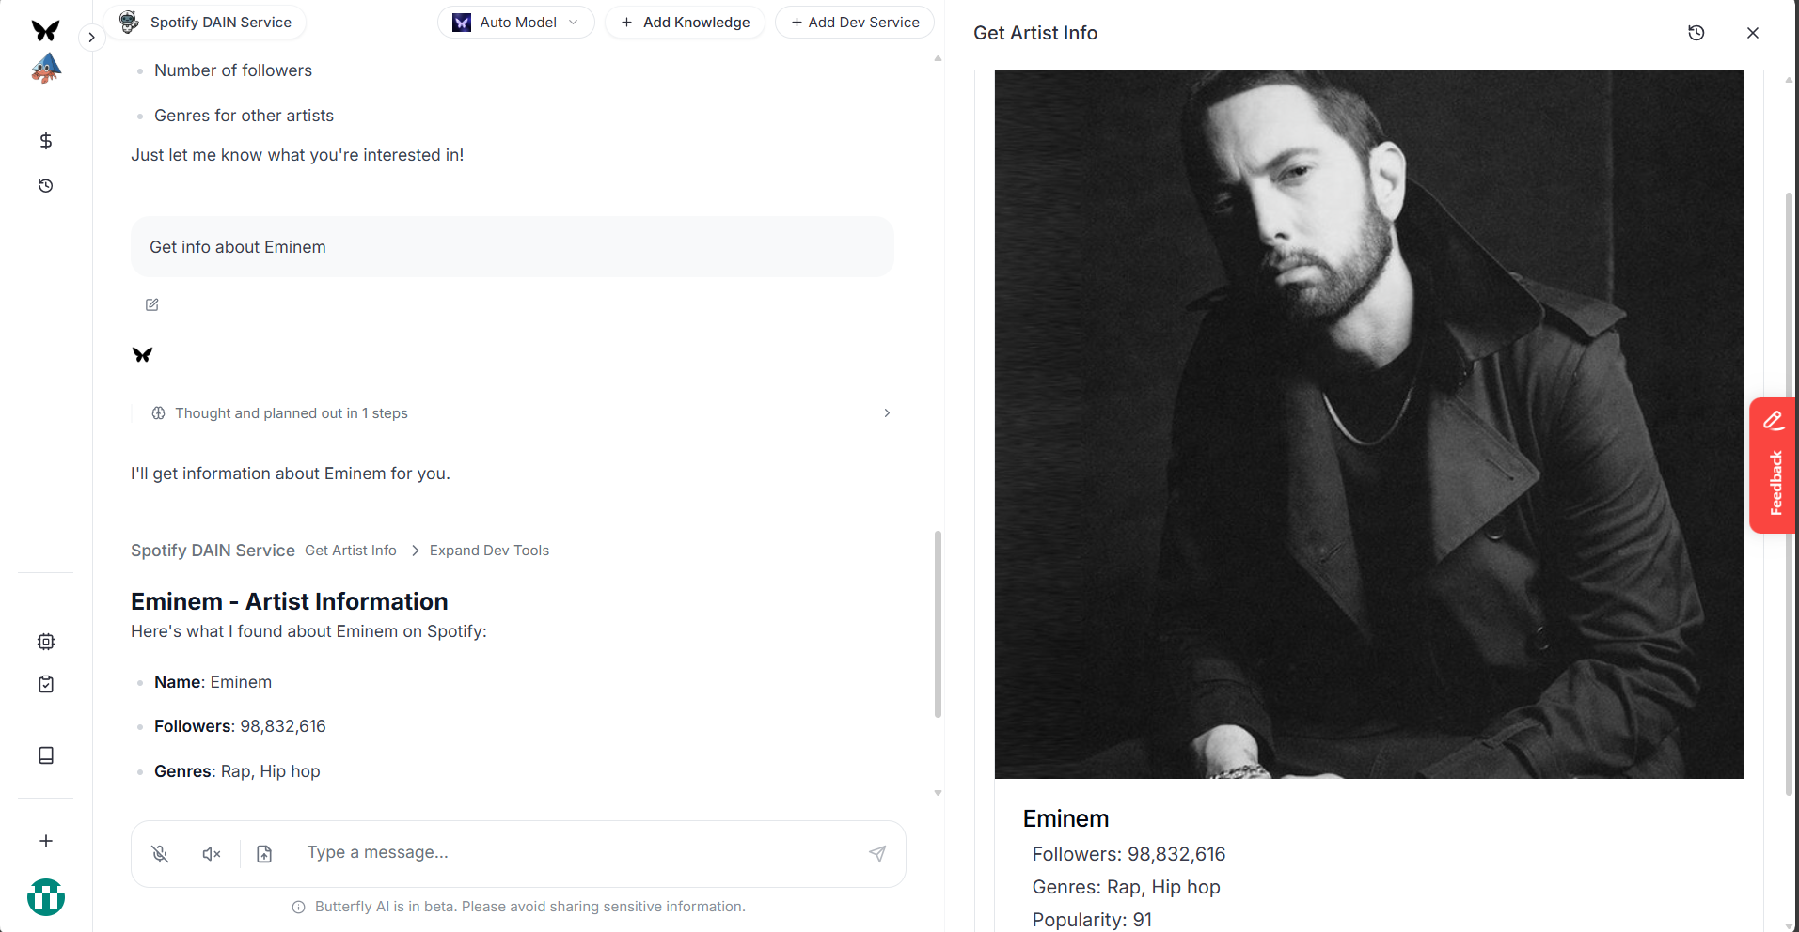Open the user avatar at sidebar bottom

46,897
